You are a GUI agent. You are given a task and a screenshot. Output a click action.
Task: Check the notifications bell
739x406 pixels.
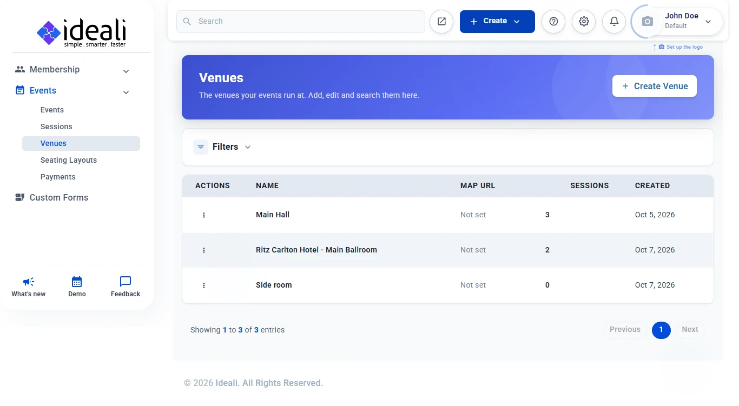click(614, 22)
